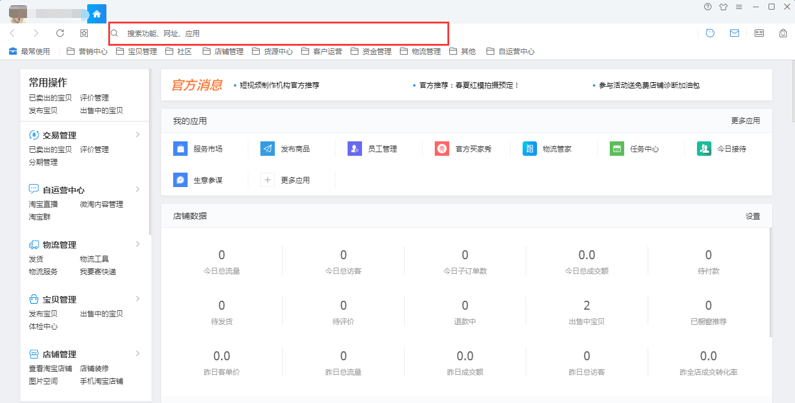The width and height of the screenshot is (795, 403).
Task: Expand the 交易管理 section arrow
Action: 138,135
